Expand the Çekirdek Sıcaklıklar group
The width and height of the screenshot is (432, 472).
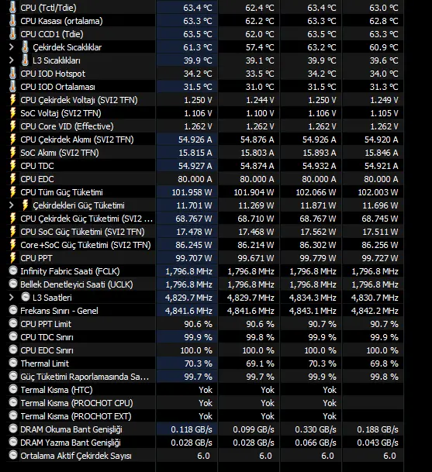coord(12,47)
